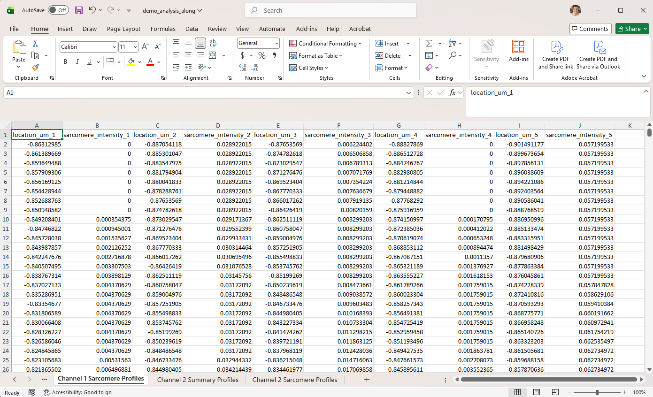Switch to Normal view in status bar

click(517, 392)
